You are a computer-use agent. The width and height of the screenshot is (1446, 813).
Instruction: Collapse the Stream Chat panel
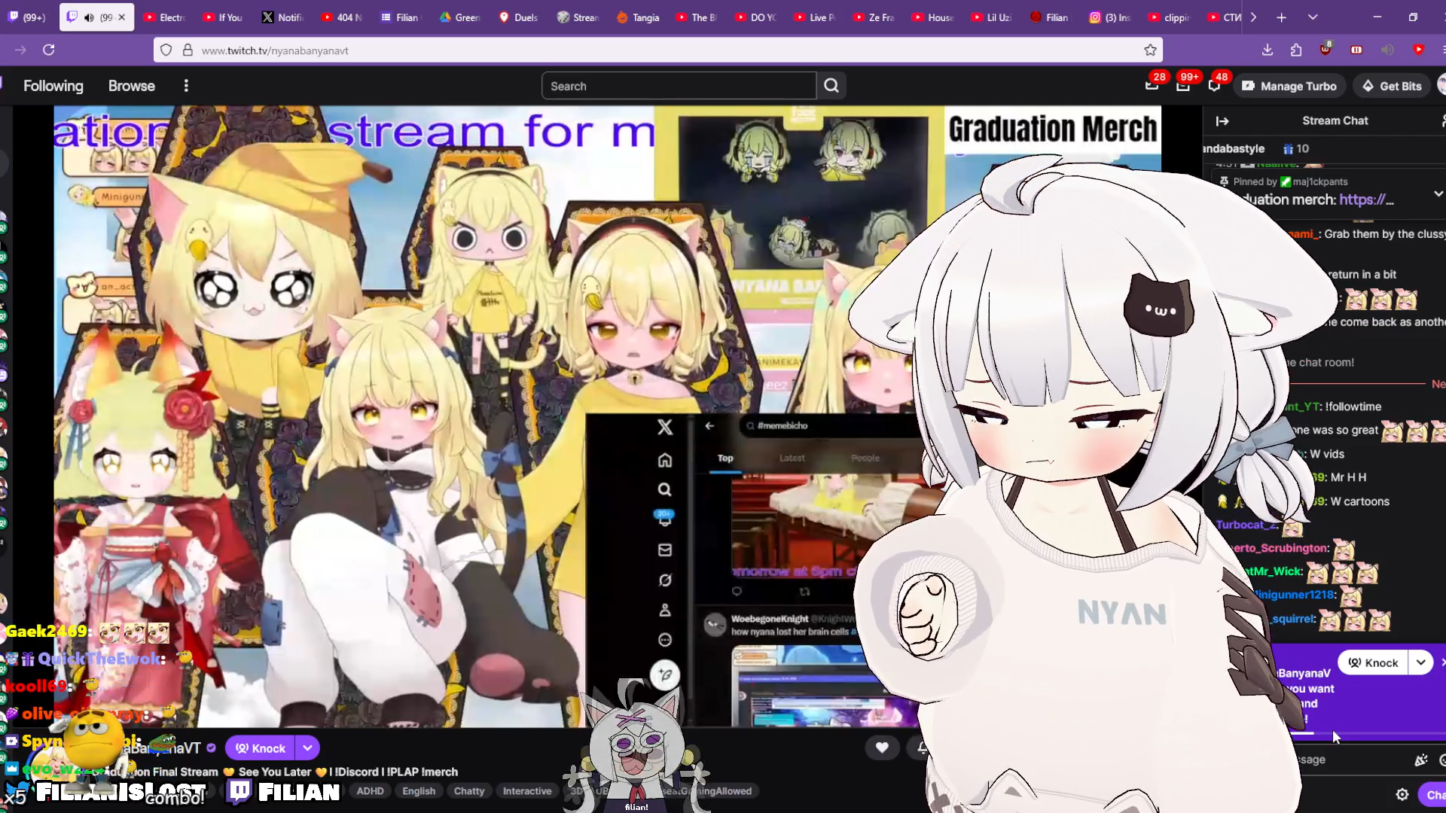[x=1222, y=120]
